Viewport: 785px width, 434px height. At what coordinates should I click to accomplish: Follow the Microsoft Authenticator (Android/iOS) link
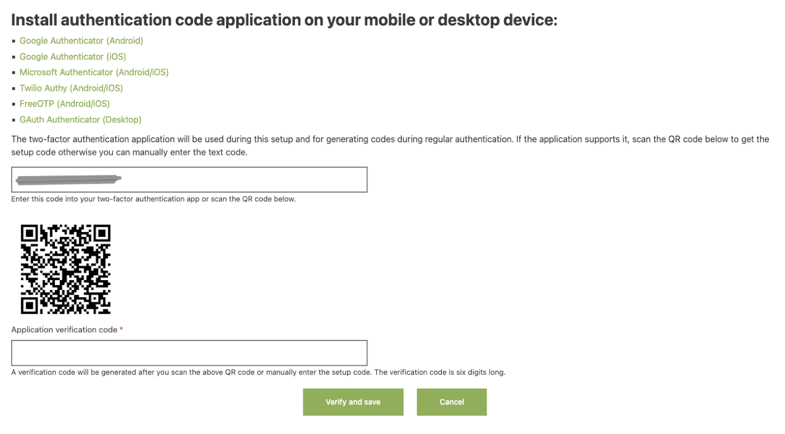94,72
